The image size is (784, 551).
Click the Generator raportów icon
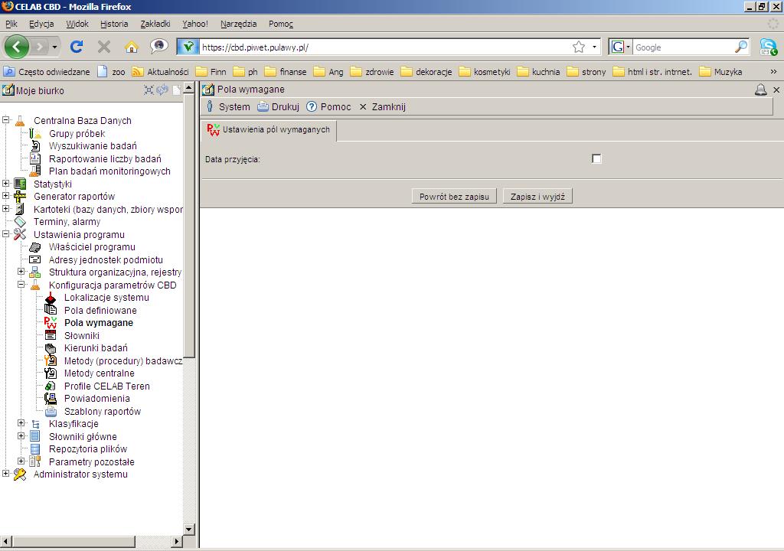coord(20,197)
